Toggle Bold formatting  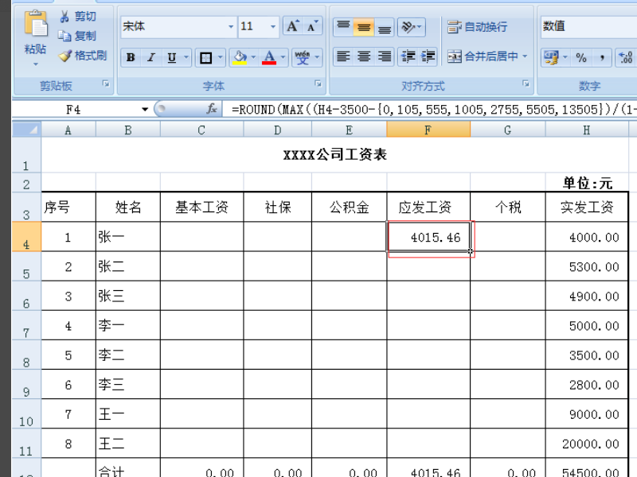pyautogui.click(x=131, y=57)
